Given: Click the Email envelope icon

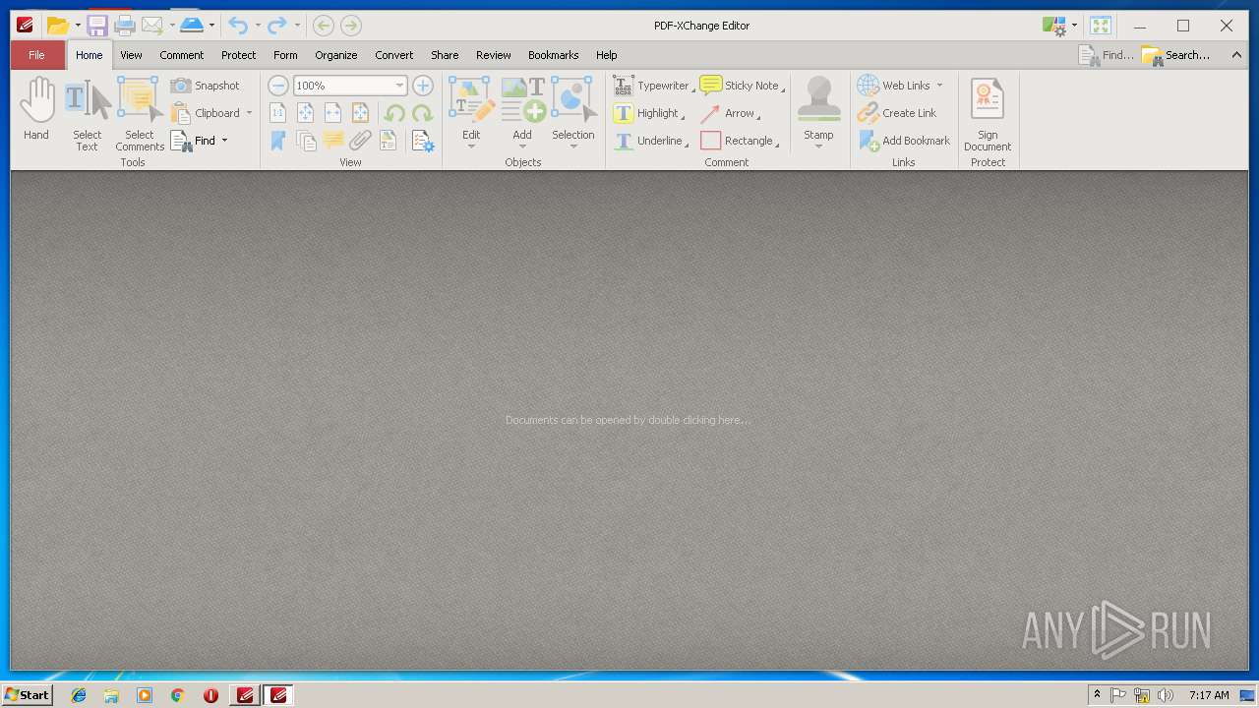Looking at the screenshot, I should tap(152, 26).
